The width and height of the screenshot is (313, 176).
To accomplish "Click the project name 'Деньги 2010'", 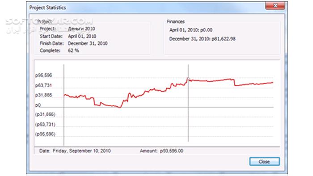I will click(81, 29).
